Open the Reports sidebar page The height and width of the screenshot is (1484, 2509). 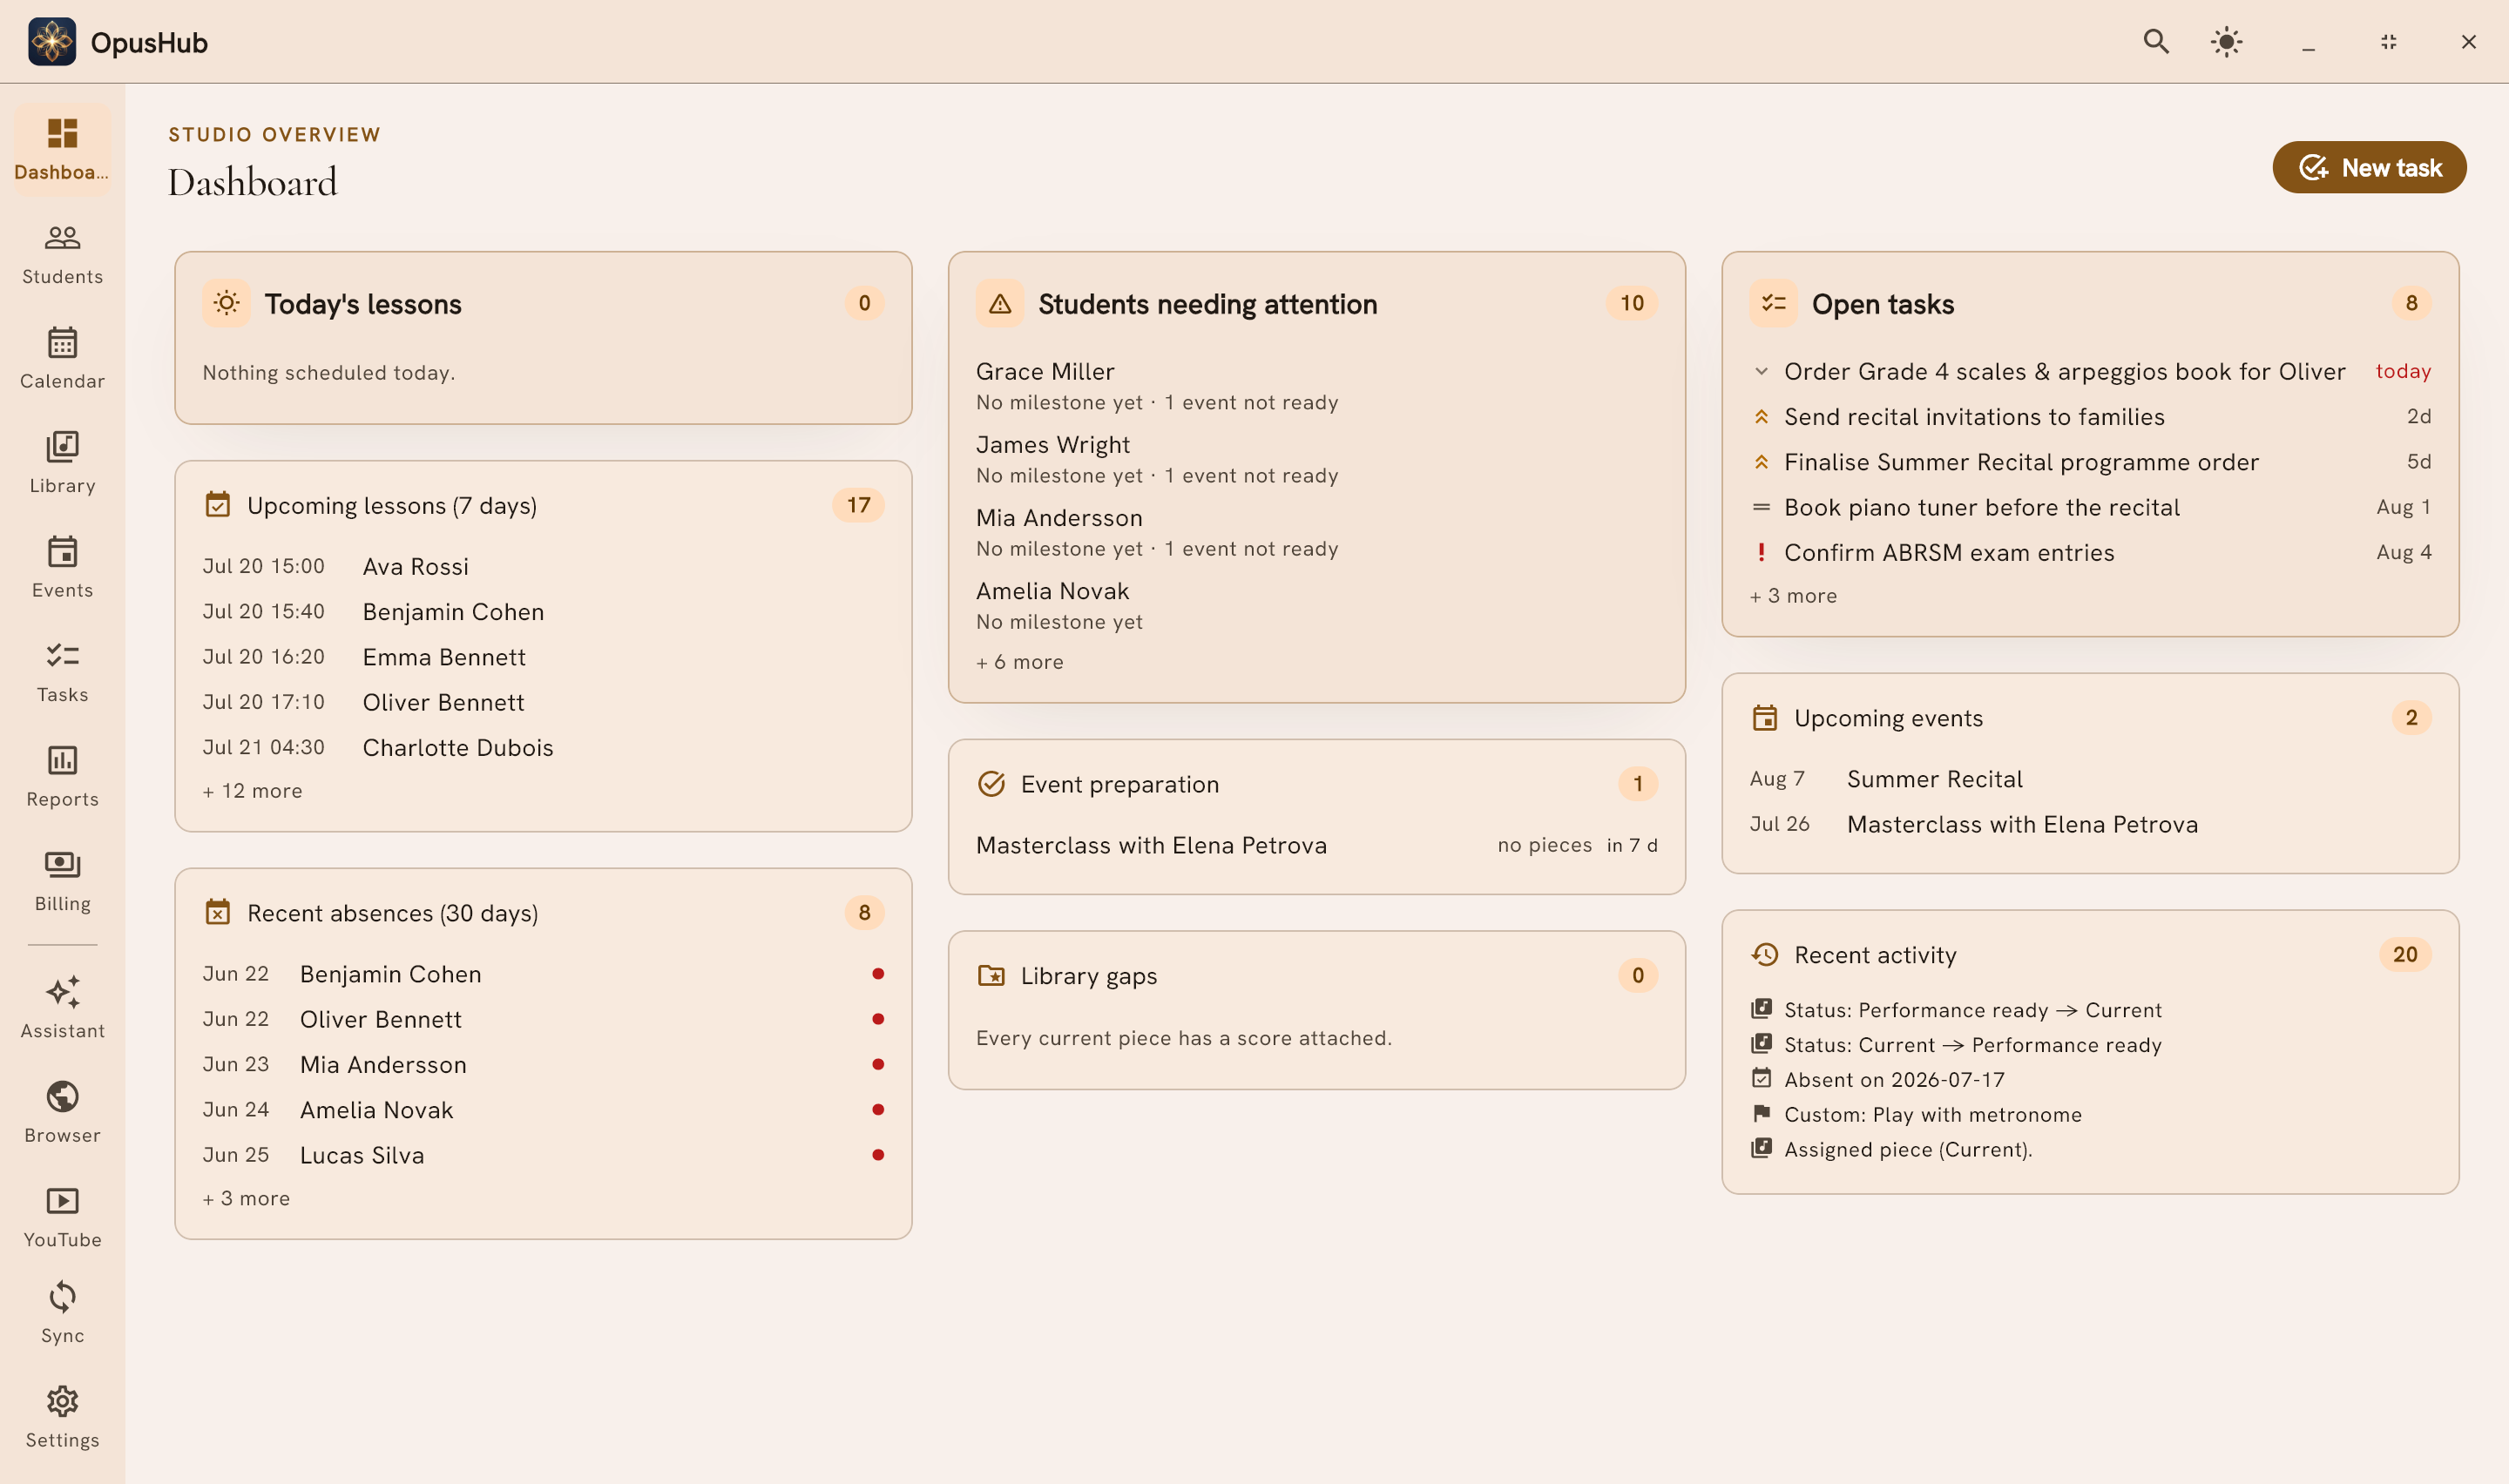tap(62, 777)
